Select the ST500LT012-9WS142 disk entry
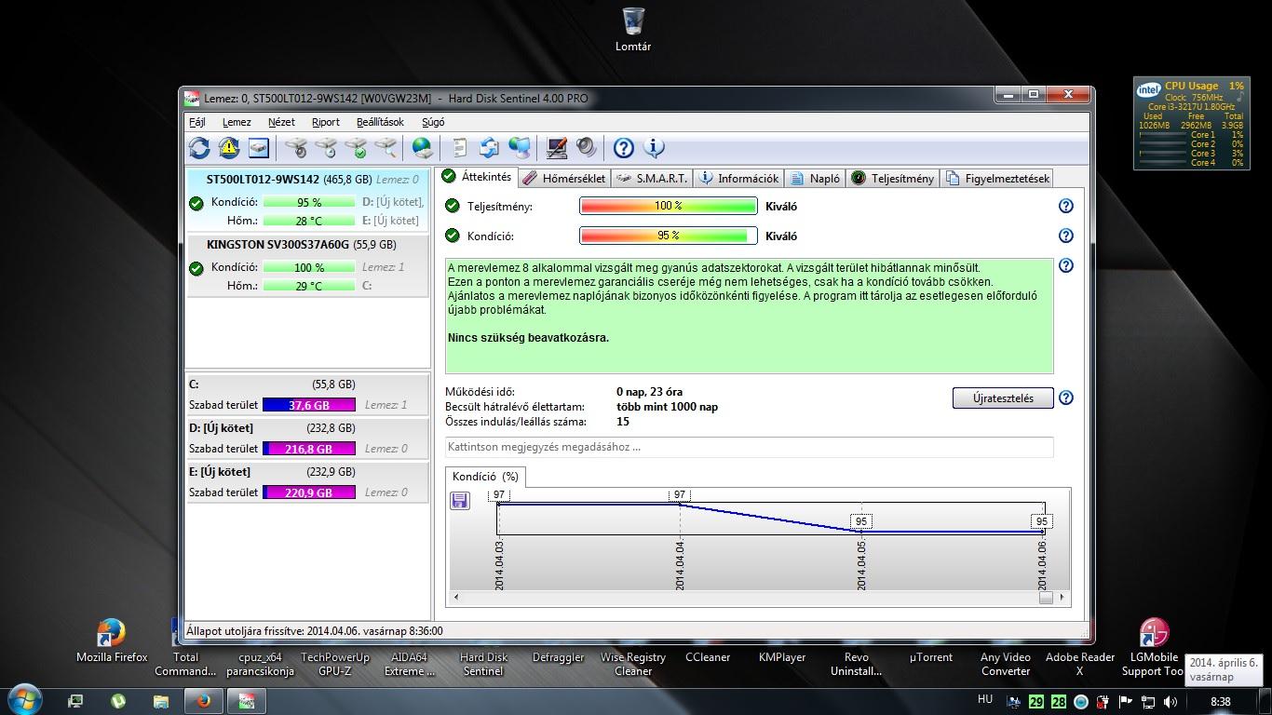The image size is (1272, 715). pos(307,200)
